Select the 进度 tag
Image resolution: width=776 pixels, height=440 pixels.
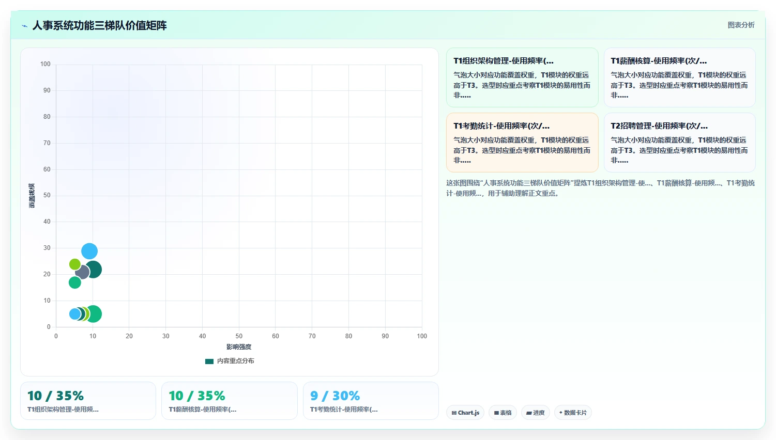(535, 413)
